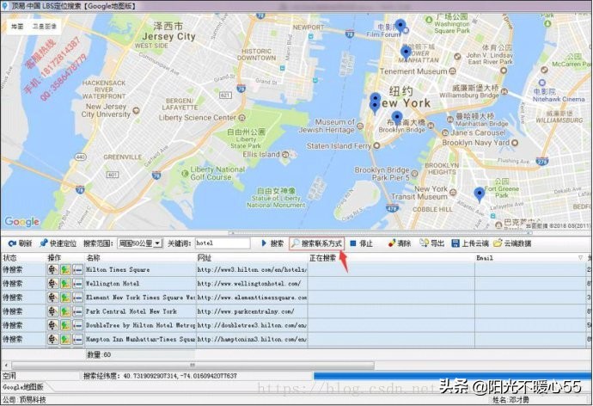The image size is (593, 406).
Task: Click the 上传云端 upload to cloud icon
Action: tap(455, 243)
